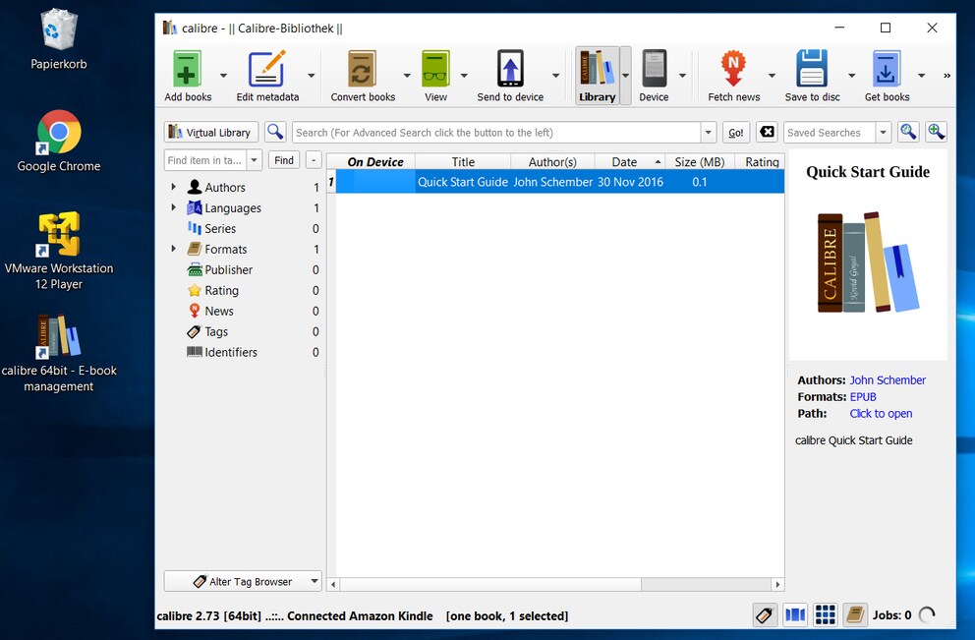Sort by the Author(s) column header

pos(552,161)
